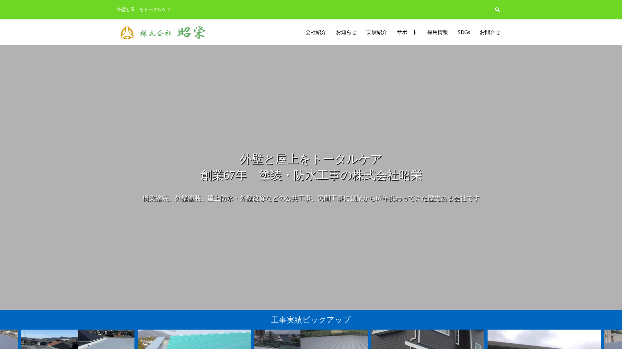Open the 実績紹介 works page
The height and width of the screenshot is (349, 622).
[x=376, y=32]
